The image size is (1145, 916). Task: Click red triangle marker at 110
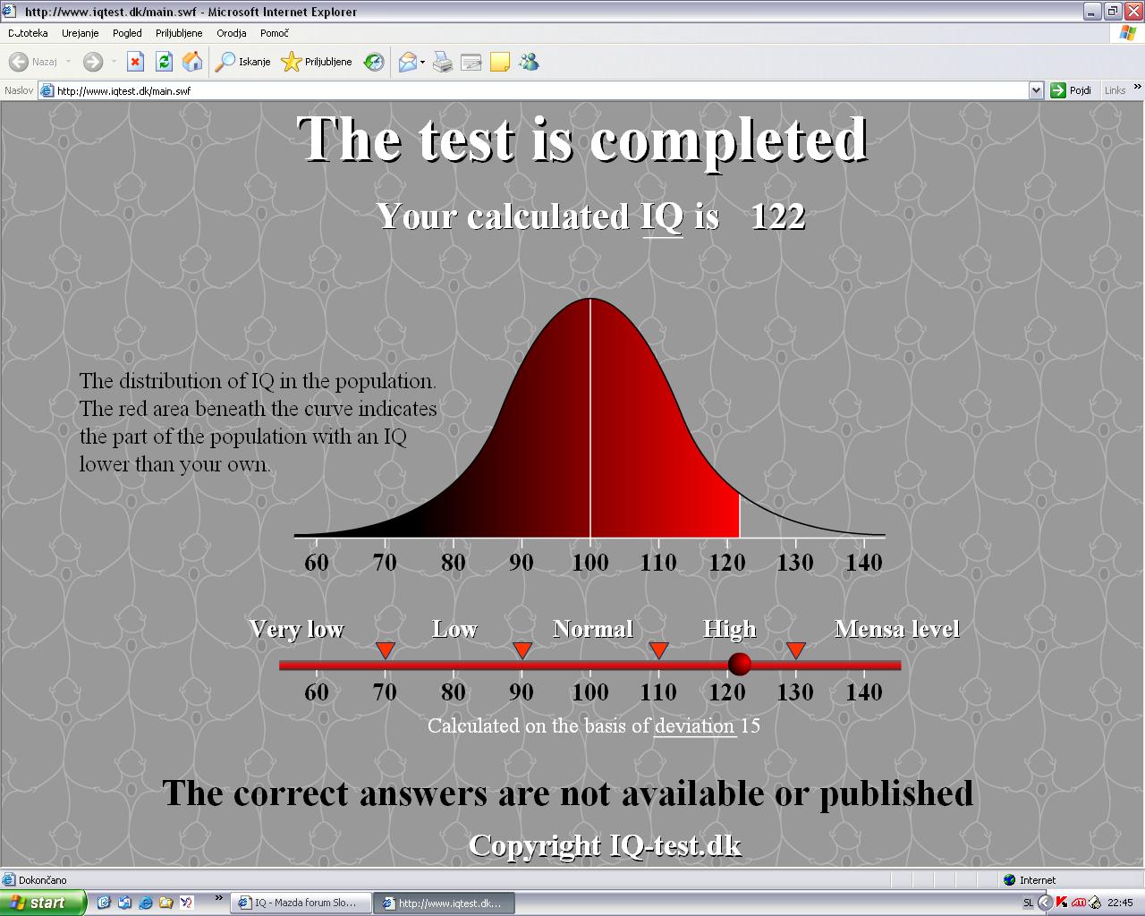tap(658, 650)
